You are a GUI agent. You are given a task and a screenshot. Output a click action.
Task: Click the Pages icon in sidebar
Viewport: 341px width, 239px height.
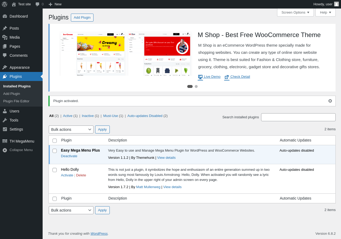coord(5,46)
